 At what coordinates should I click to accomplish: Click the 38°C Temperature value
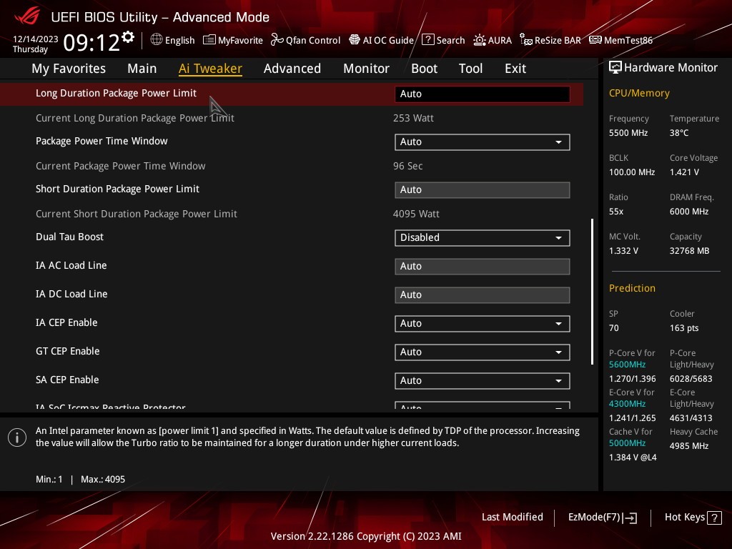(679, 133)
